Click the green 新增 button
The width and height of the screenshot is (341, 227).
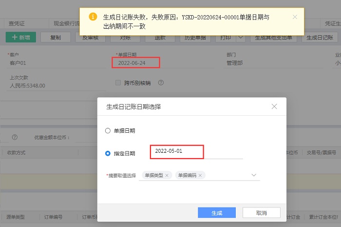coord(21,38)
